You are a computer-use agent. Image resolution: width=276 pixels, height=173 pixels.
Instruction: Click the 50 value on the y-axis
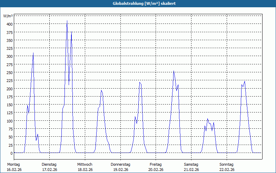pos(10,137)
